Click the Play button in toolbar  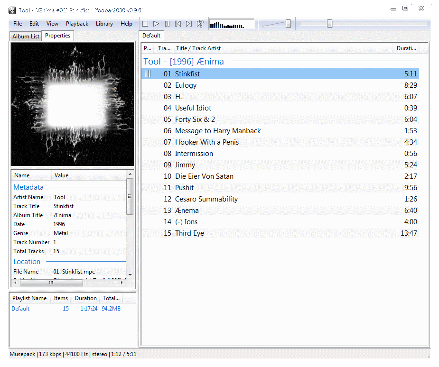tap(156, 24)
